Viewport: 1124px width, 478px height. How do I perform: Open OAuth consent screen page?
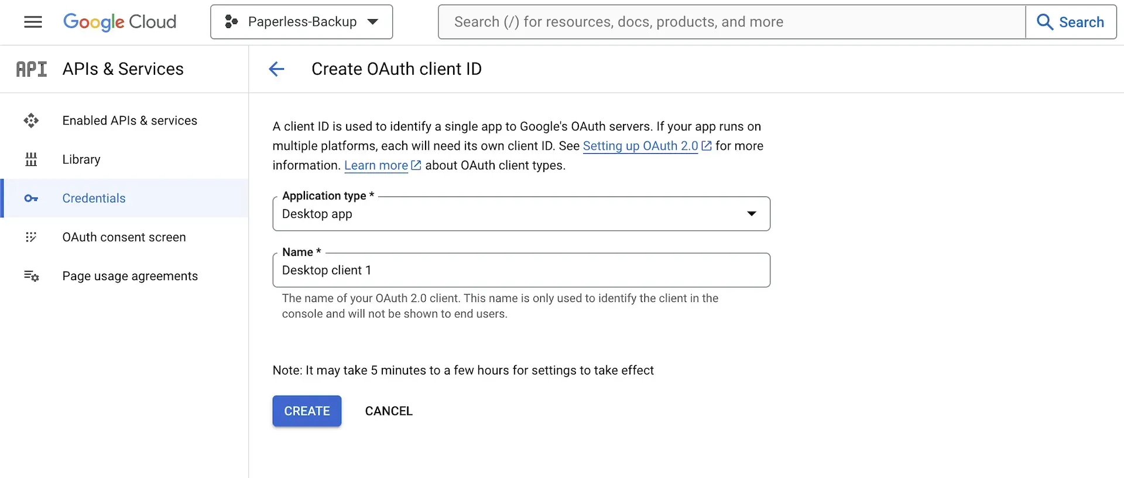point(124,237)
